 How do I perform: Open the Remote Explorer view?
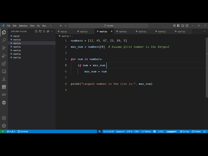4,71
